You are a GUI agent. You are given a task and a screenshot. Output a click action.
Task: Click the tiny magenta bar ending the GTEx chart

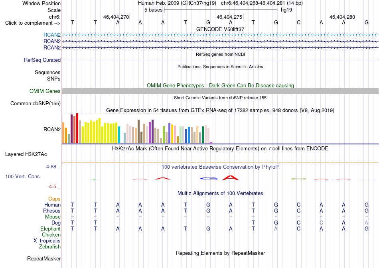211,143
